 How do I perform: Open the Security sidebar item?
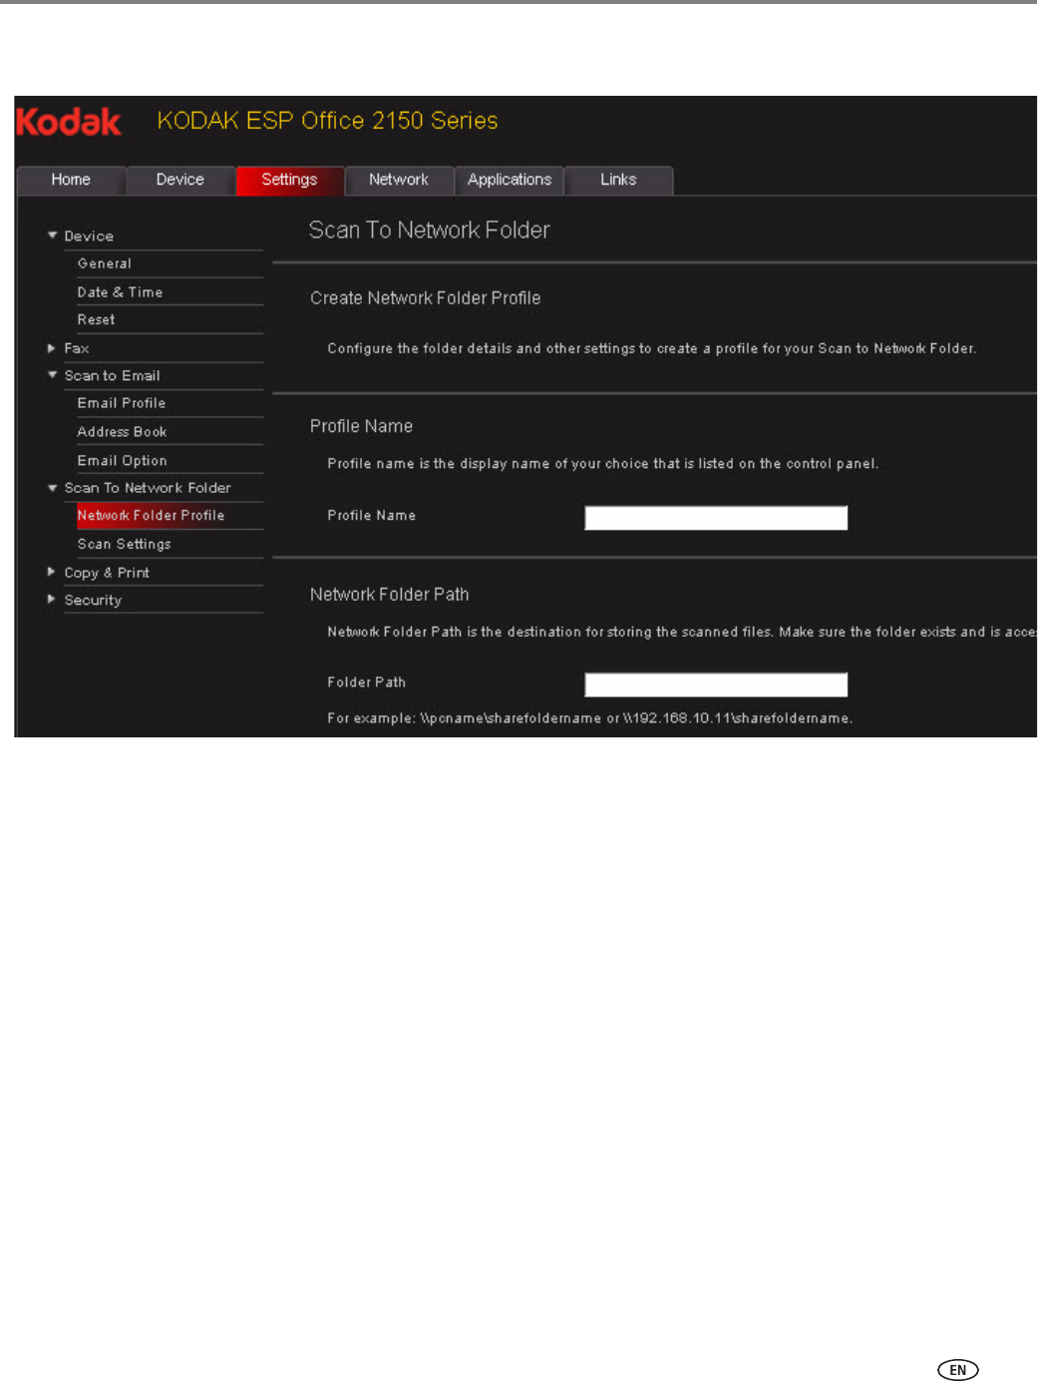coord(93,600)
